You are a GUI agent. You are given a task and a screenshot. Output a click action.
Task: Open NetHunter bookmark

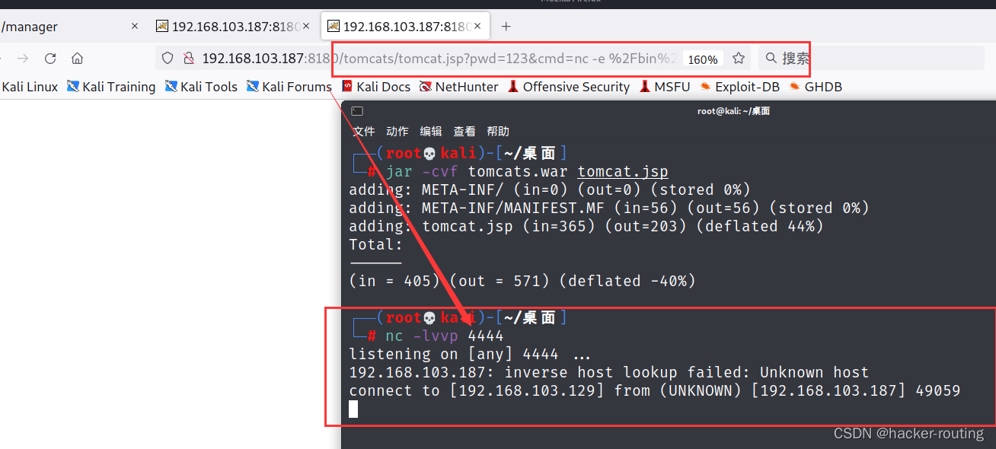[458, 87]
